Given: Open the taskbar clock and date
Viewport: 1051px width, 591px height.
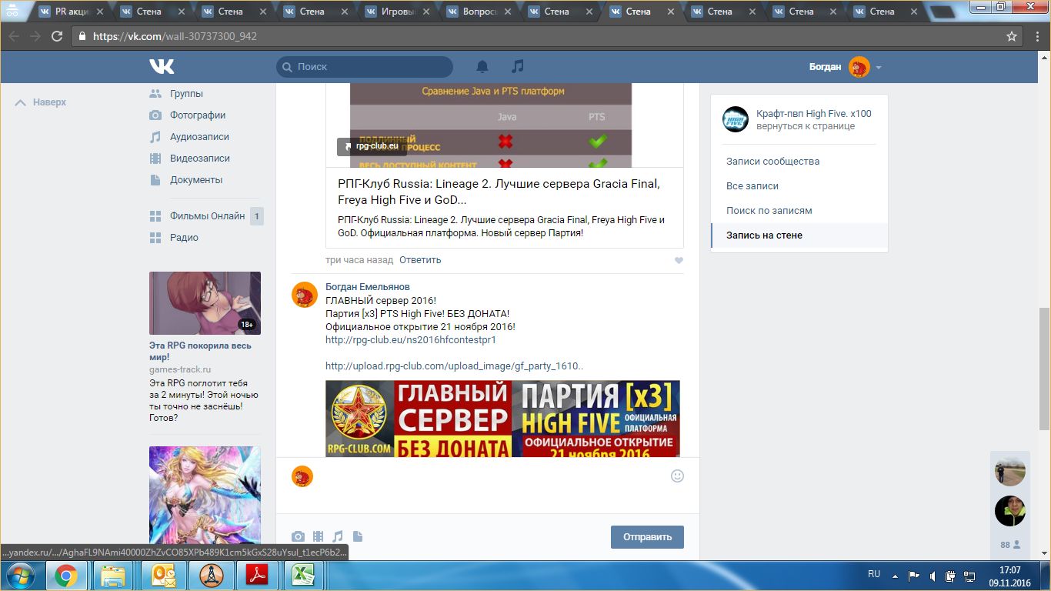Looking at the screenshot, I should pyautogui.click(x=1009, y=576).
